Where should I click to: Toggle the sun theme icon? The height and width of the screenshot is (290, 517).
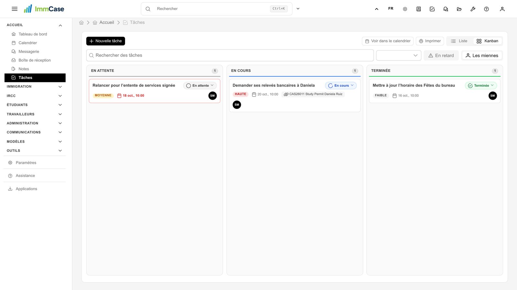405,9
